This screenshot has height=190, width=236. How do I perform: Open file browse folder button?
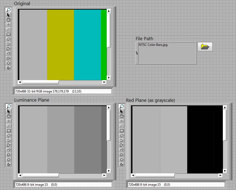205,47
